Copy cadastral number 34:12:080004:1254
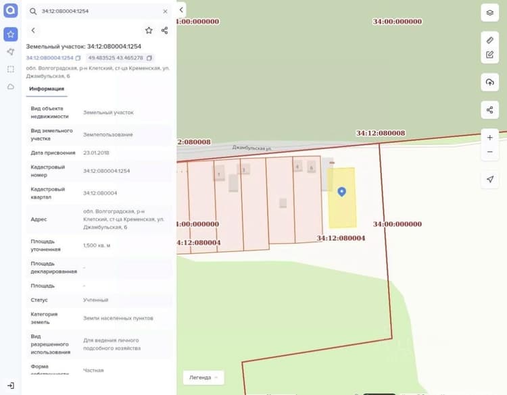This screenshot has width=507, height=395. (x=78, y=58)
